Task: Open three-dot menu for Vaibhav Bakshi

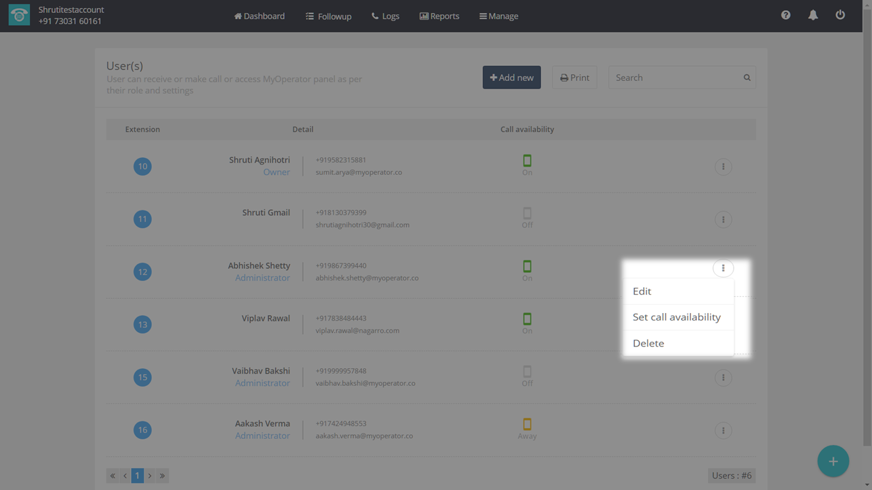Action: (723, 378)
